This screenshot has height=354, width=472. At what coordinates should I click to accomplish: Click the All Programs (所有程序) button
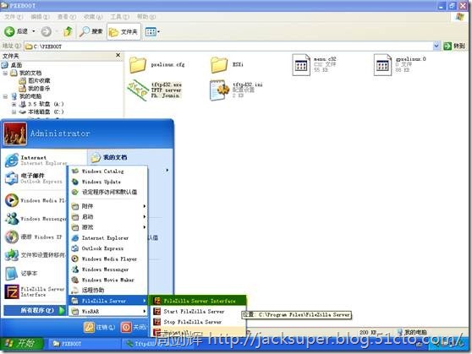(x=35, y=310)
